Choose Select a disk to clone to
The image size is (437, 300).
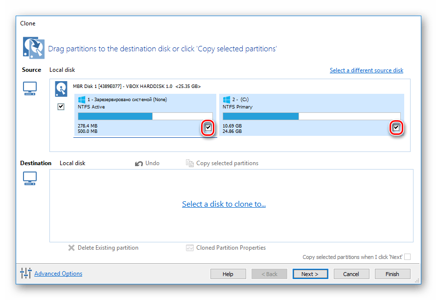click(224, 204)
